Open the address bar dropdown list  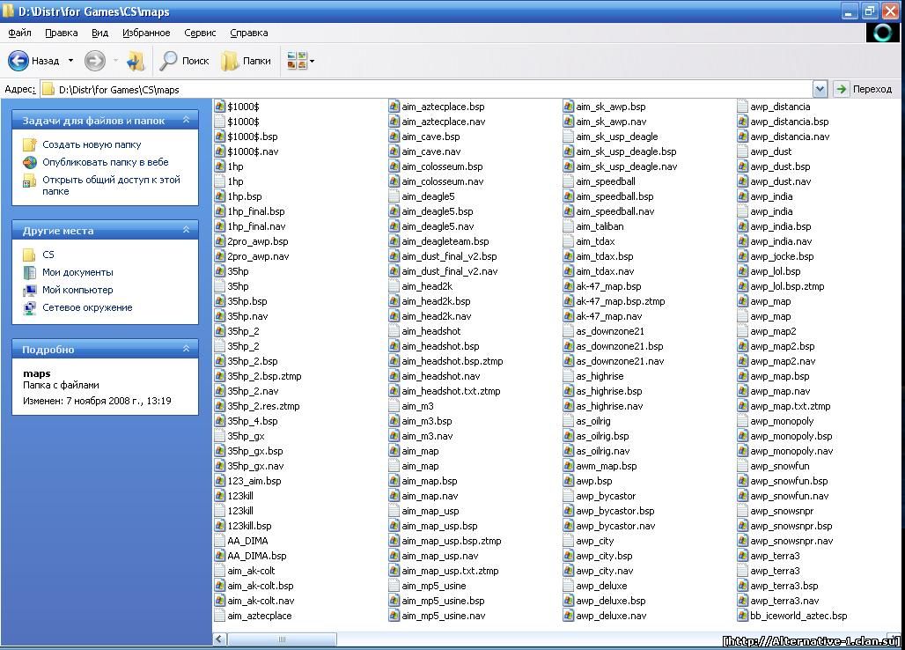point(820,89)
